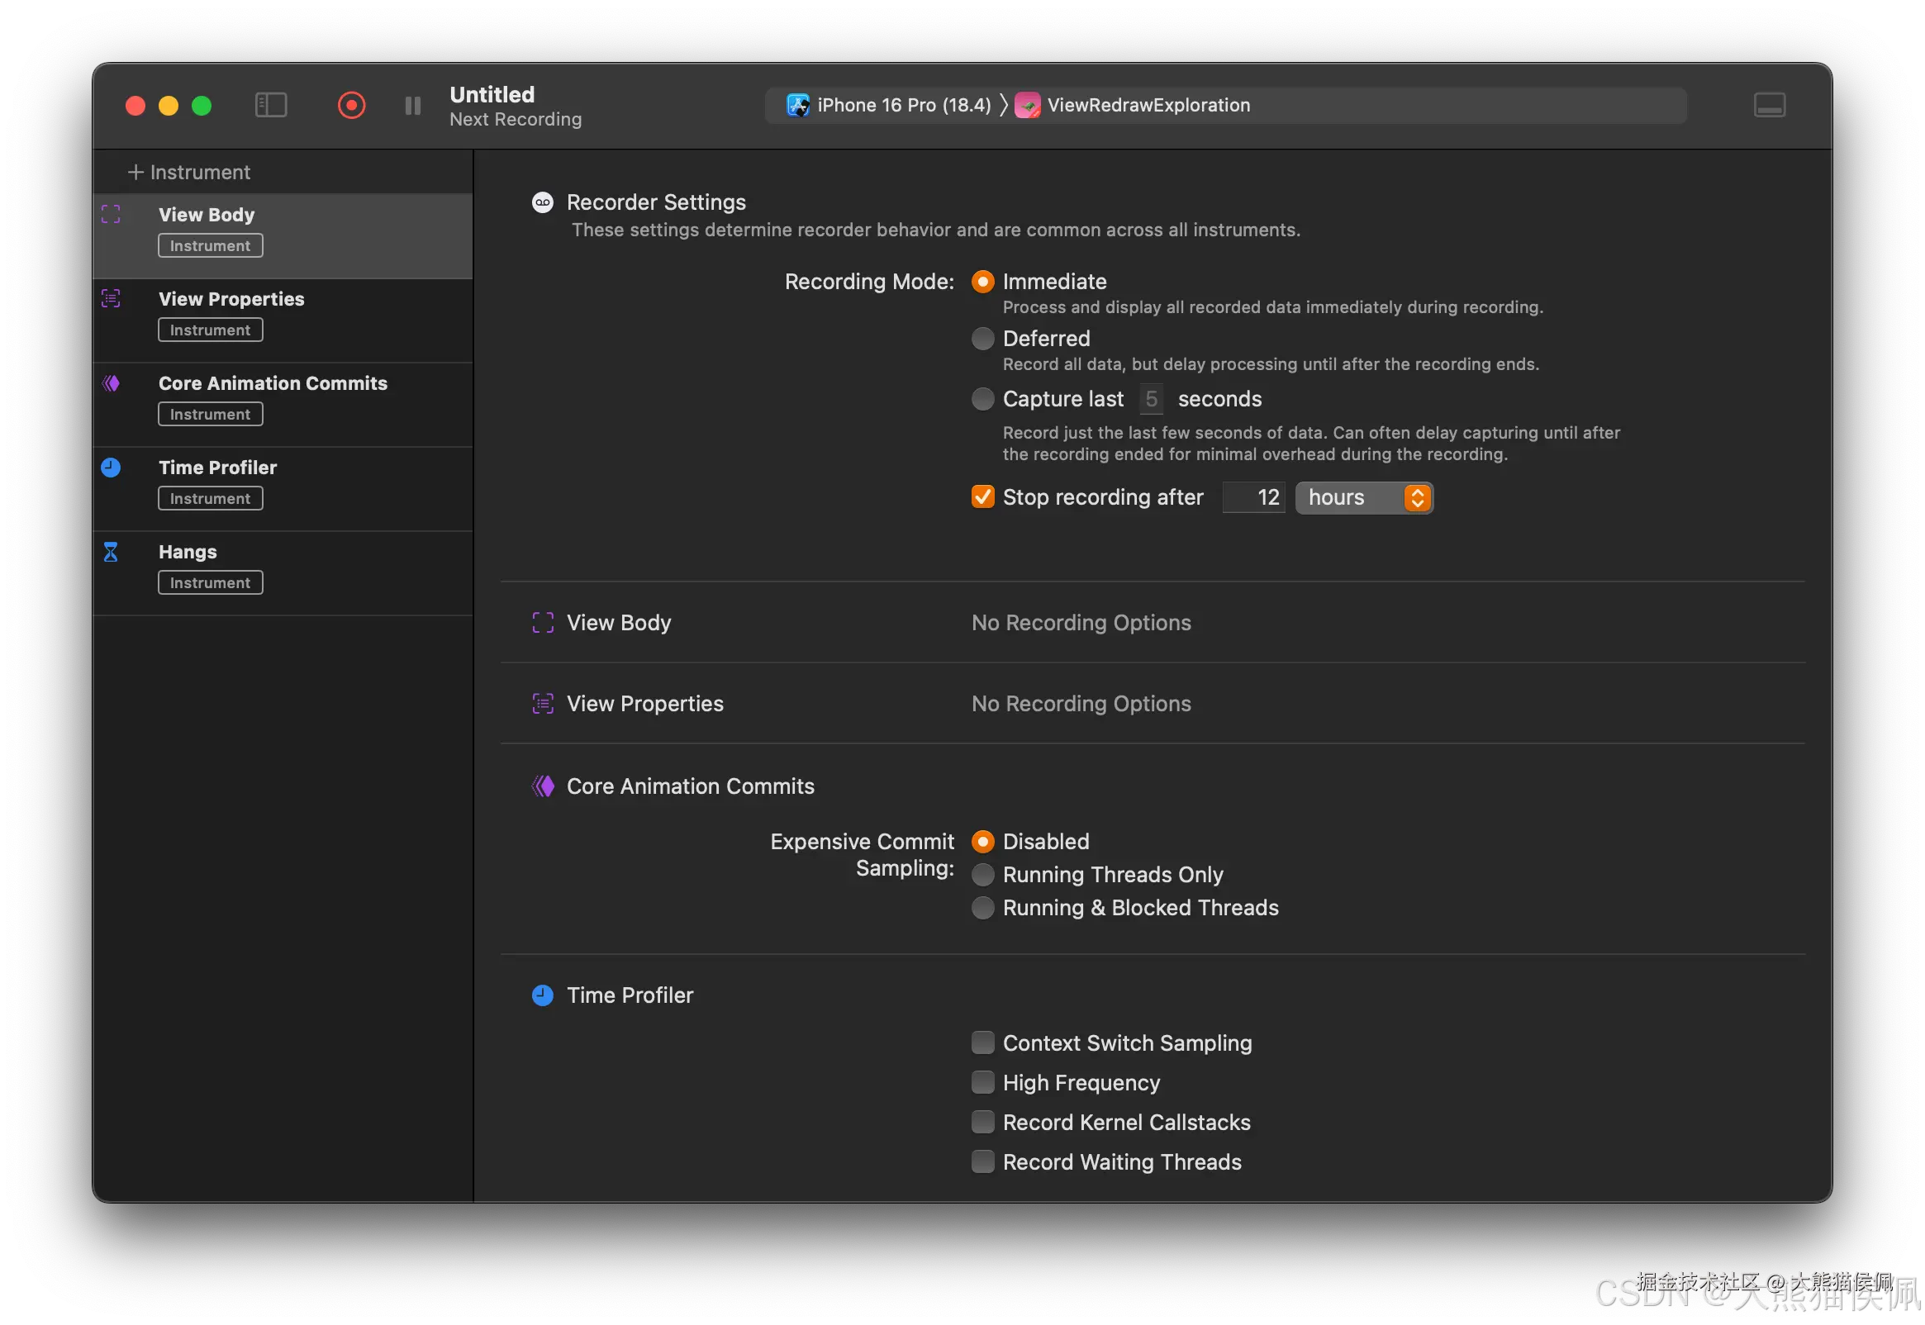Screen dimensions: 1925x1325
Task: Open the hours unit dropdown
Action: [1364, 497]
